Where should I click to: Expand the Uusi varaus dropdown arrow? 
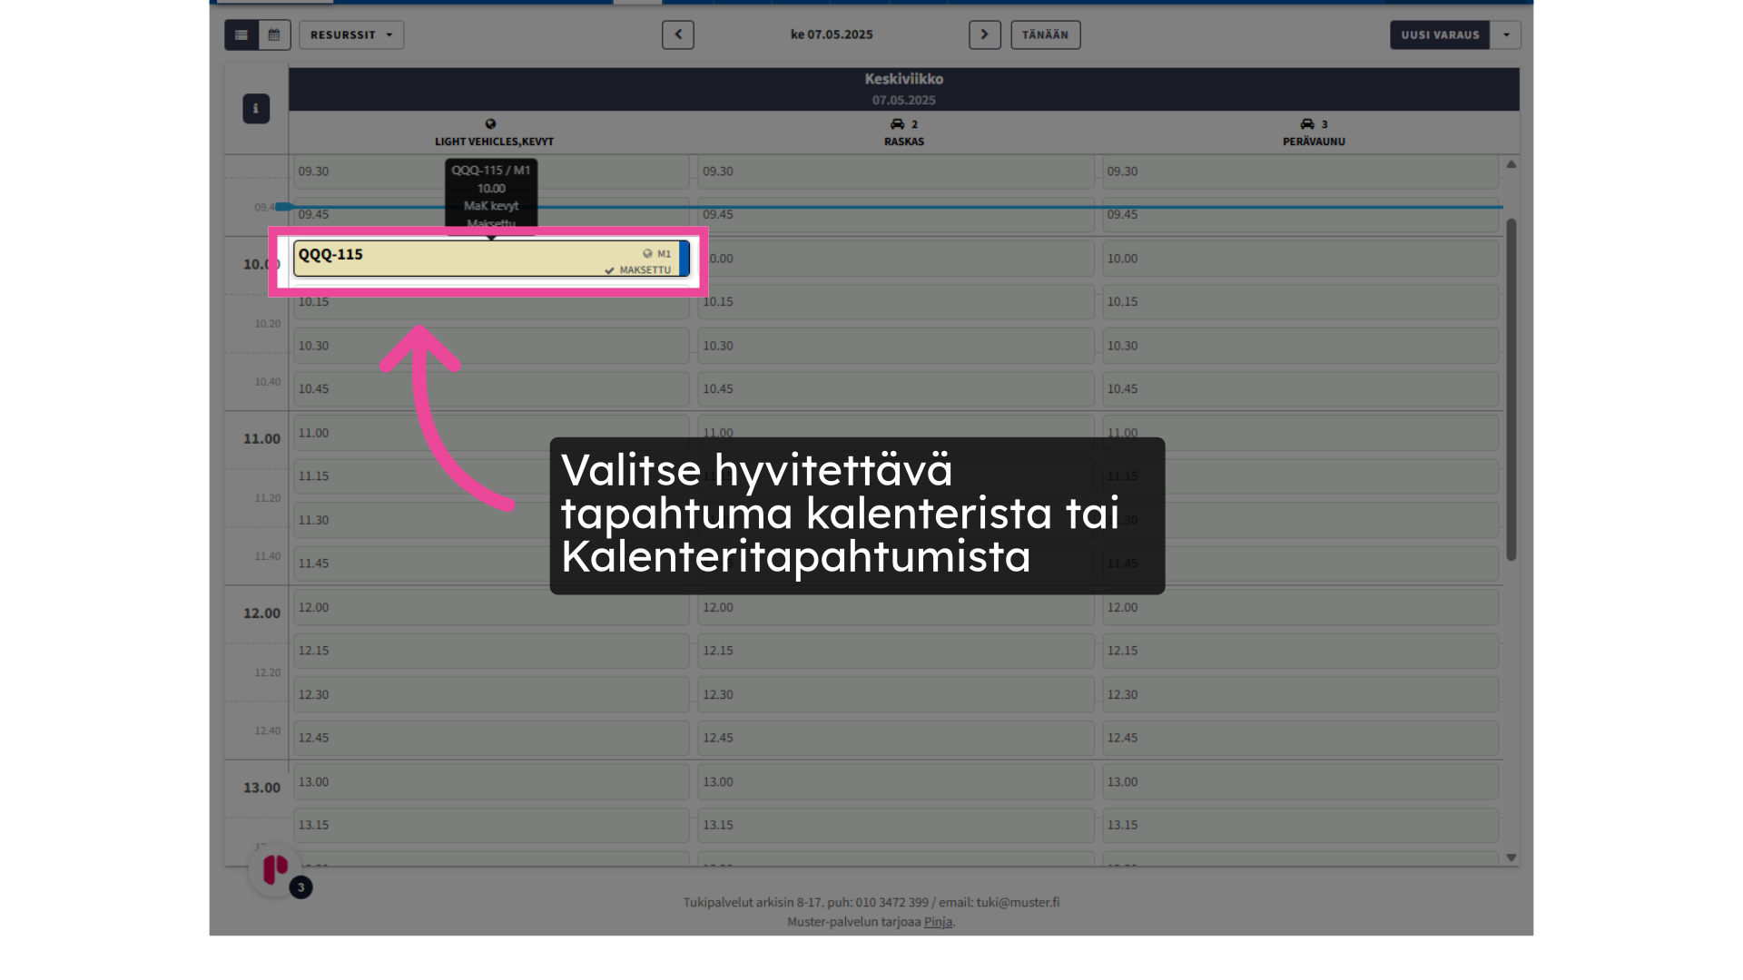pos(1506,34)
